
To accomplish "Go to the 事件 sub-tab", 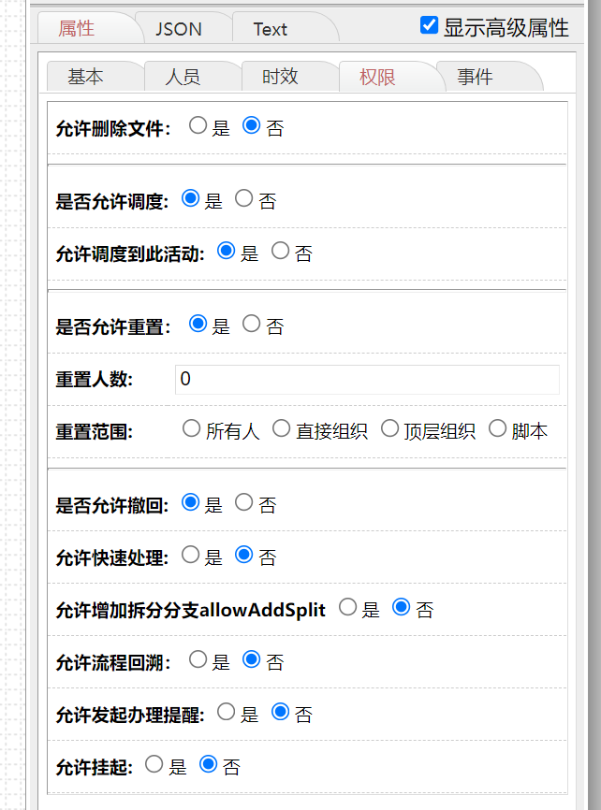I will (x=475, y=77).
